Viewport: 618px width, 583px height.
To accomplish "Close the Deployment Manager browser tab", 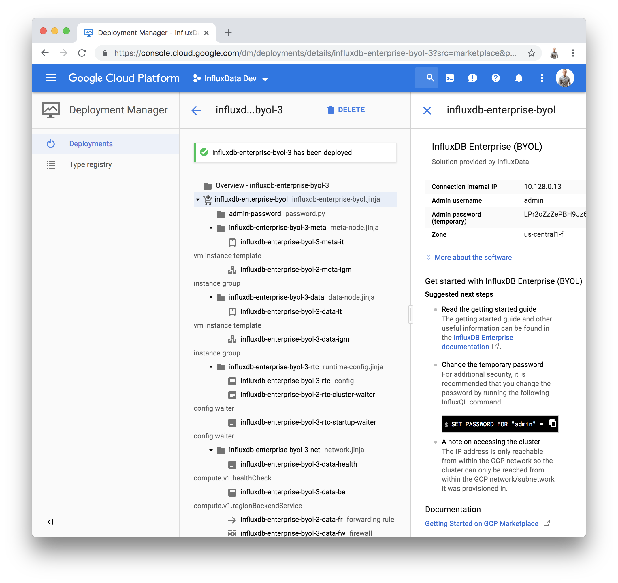I will (x=206, y=33).
